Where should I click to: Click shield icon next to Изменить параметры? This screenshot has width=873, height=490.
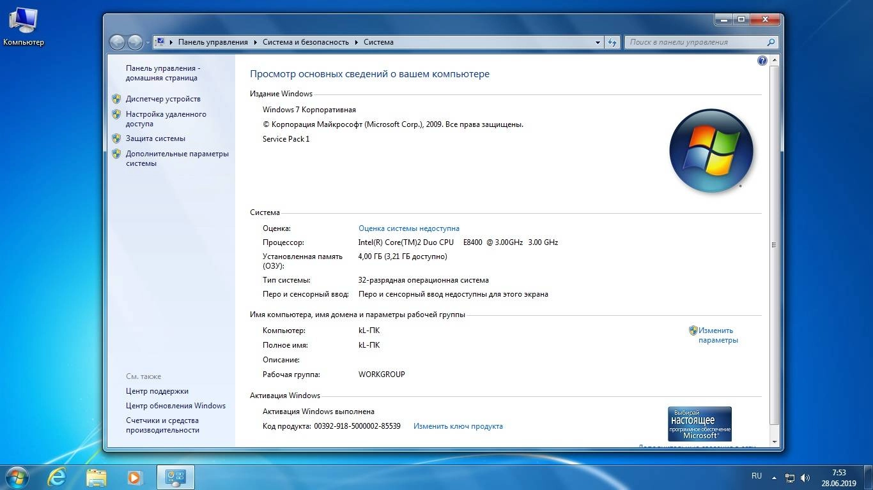point(693,330)
